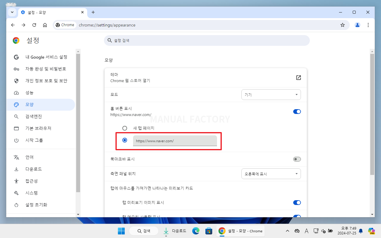The height and width of the screenshot is (238, 381).
Task: Open the tab search dropdown arrow
Action: pyautogui.click(x=12, y=12)
